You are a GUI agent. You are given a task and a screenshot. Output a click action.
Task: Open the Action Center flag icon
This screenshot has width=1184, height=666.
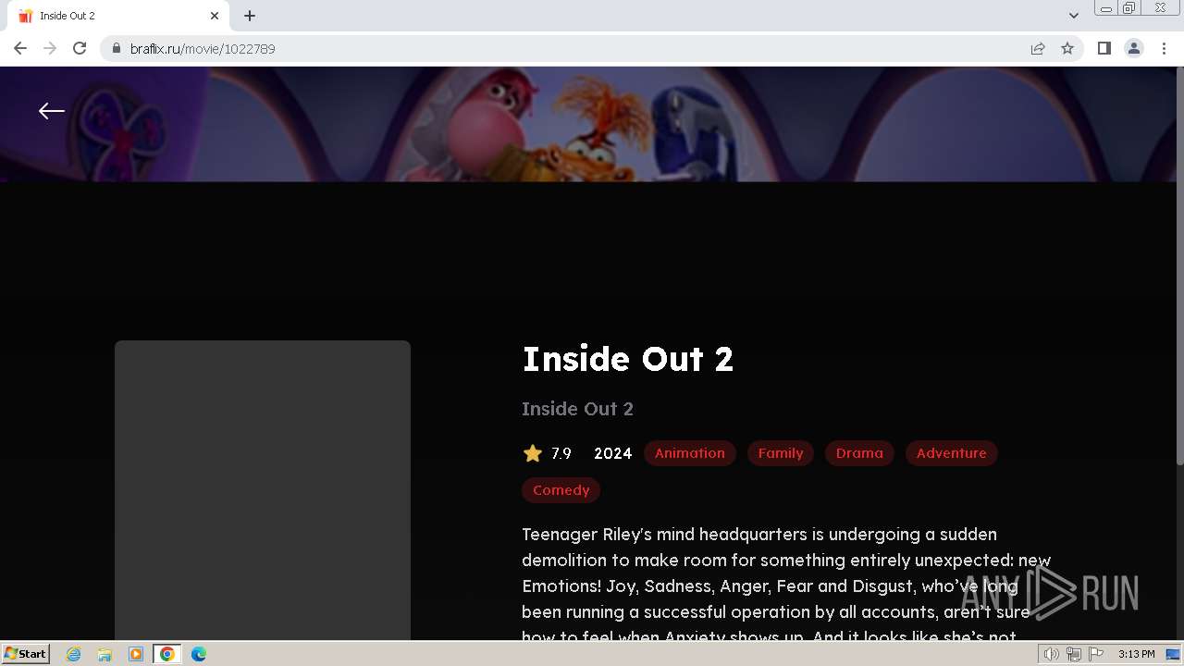coord(1096,654)
